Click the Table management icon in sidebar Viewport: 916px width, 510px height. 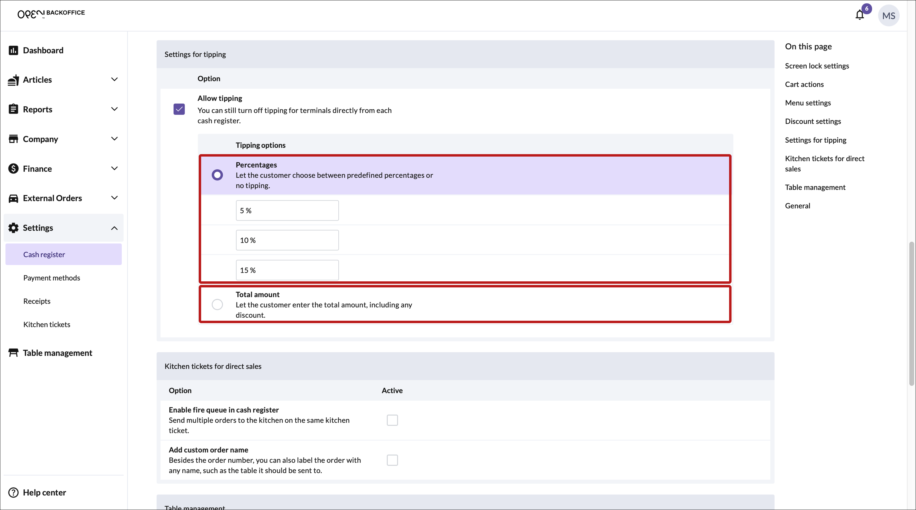click(x=13, y=353)
